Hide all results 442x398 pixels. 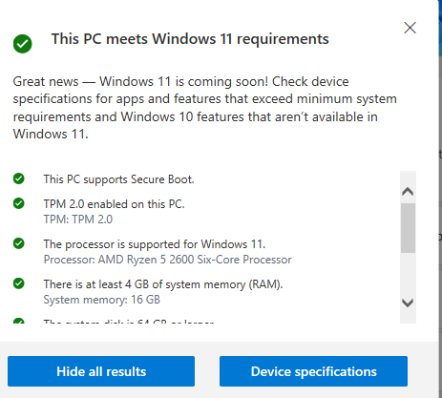tap(101, 371)
